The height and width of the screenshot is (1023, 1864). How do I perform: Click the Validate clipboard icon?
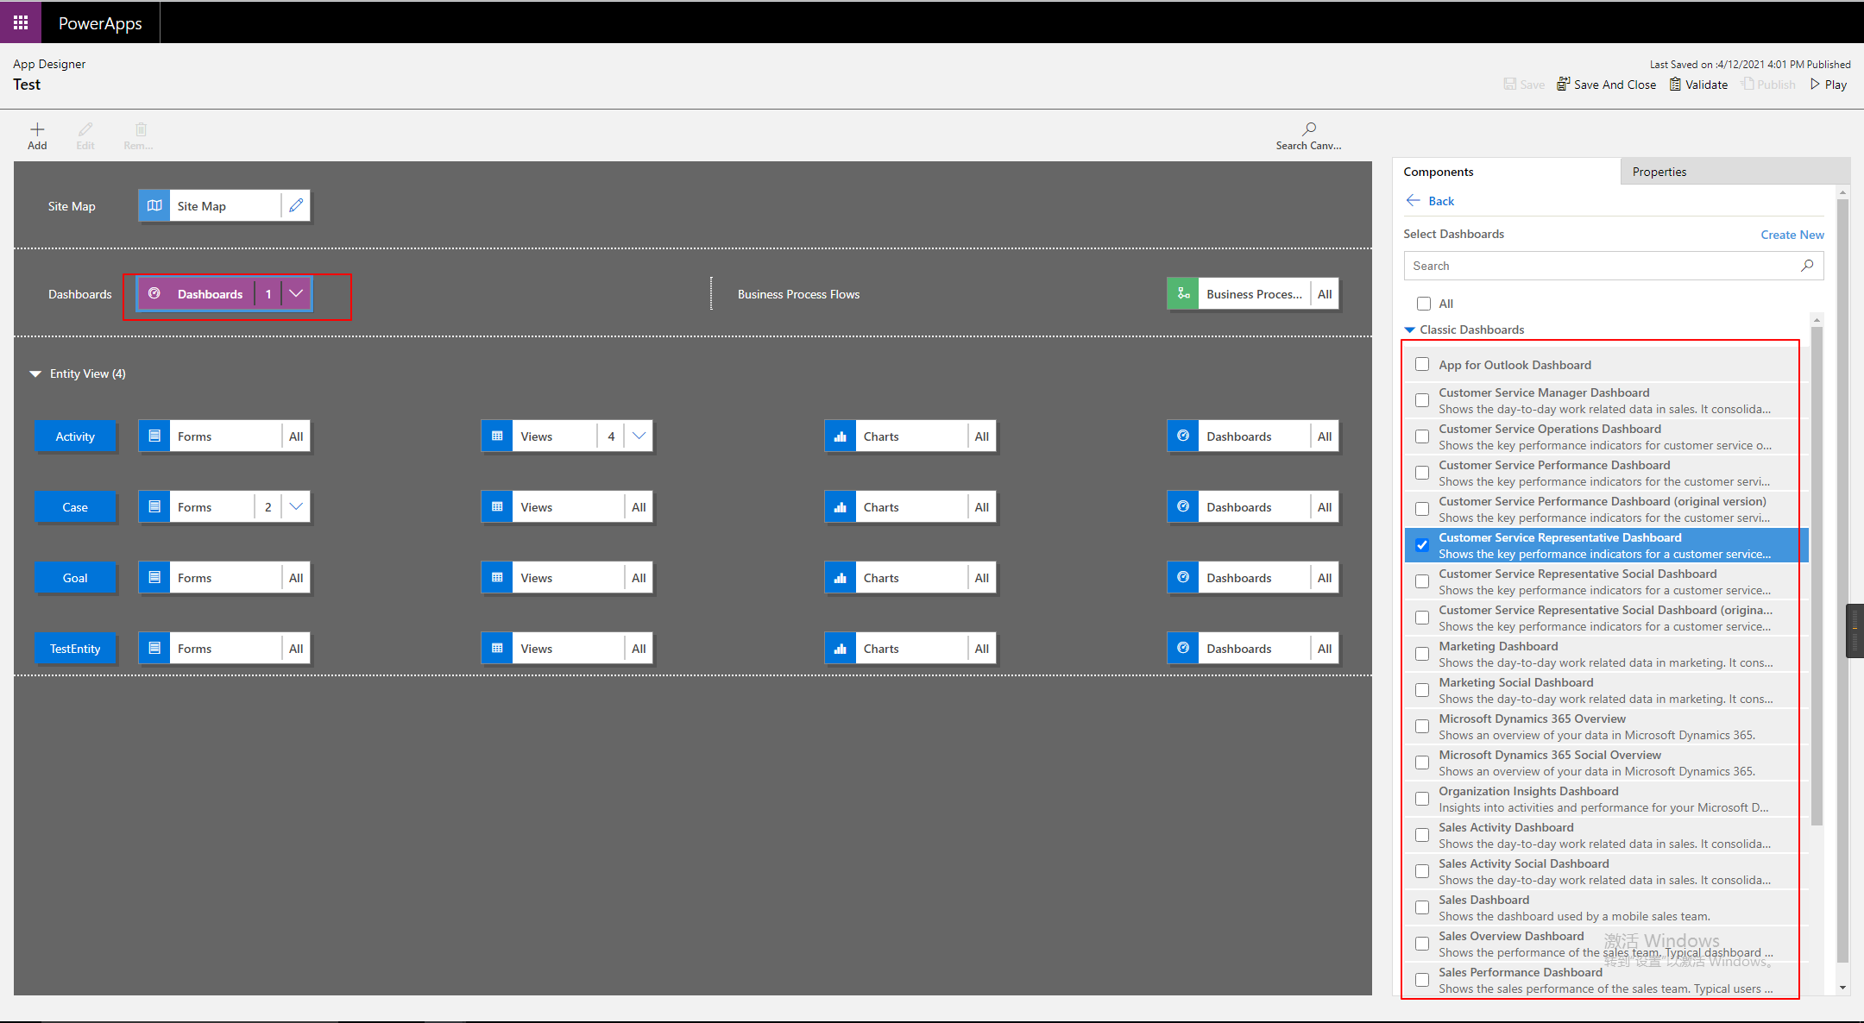[1675, 85]
